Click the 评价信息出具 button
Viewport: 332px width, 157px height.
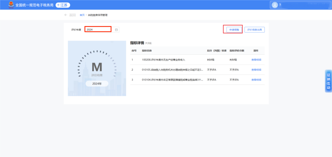(254, 30)
